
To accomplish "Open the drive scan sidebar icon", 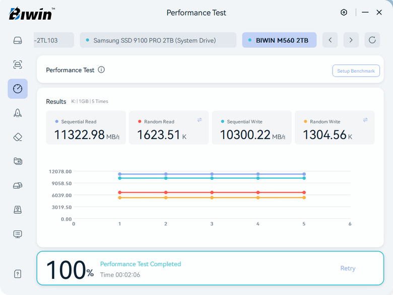I will pyautogui.click(x=18, y=65).
